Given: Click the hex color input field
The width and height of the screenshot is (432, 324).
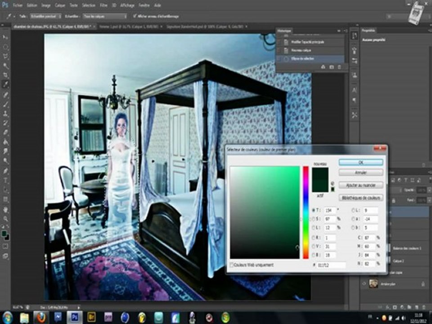Looking at the screenshot, I should pos(332,265).
